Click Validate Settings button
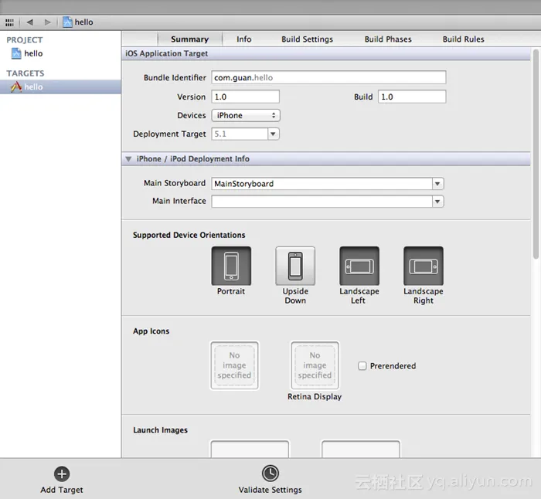The height and width of the screenshot is (499, 541). tap(270, 480)
